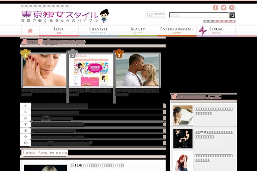
Task: Go to home via house icon
Action: pos(30,31)
